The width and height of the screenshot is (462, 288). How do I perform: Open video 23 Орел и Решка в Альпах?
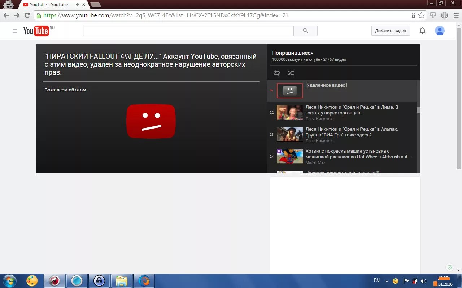[341, 135]
